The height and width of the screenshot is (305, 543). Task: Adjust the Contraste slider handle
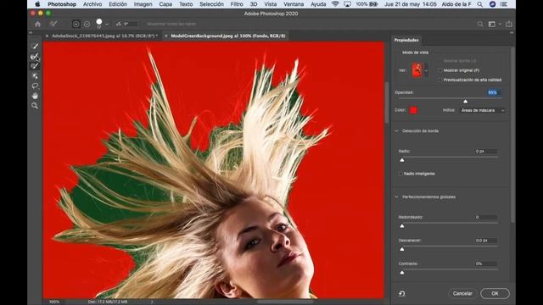[x=402, y=273]
